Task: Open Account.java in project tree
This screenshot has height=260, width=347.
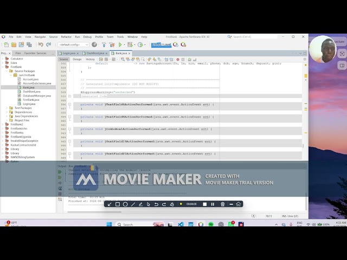Action: (x=30, y=79)
